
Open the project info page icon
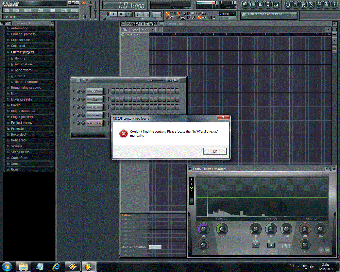click(x=326, y=5)
